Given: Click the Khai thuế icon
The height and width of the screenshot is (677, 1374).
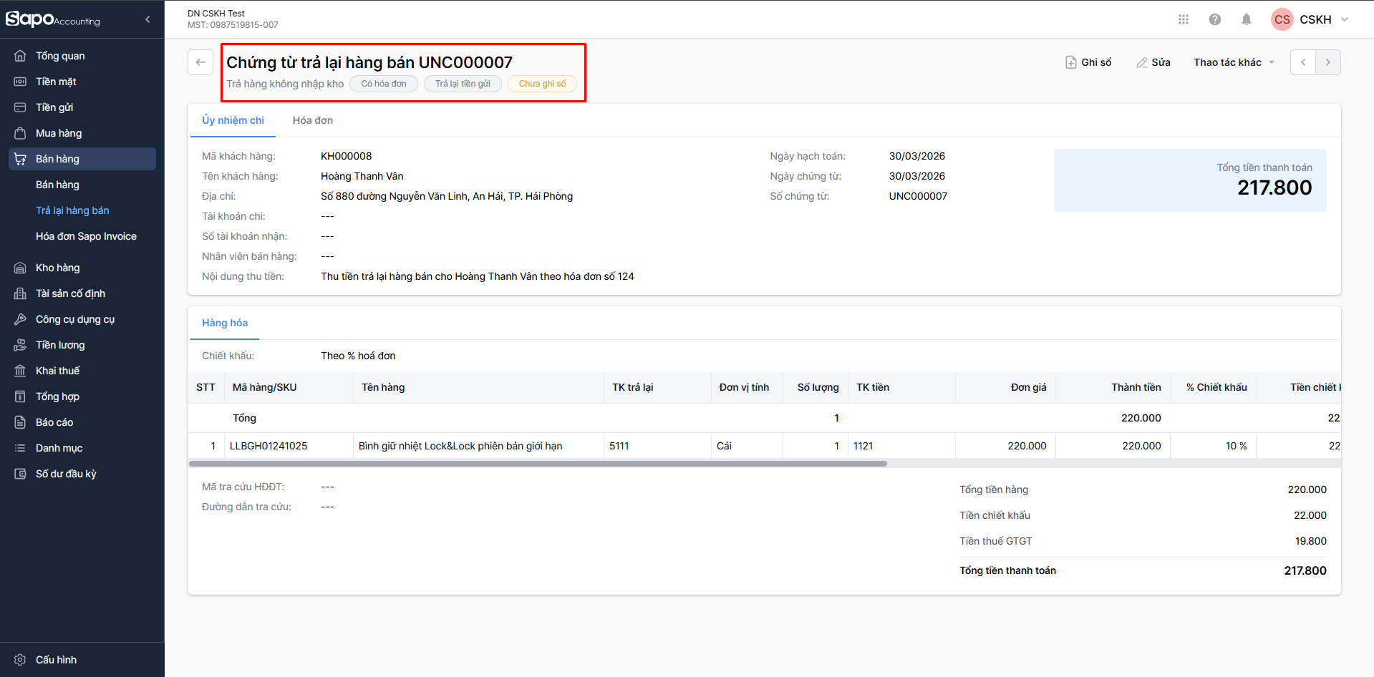Looking at the screenshot, I should click(20, 371).
